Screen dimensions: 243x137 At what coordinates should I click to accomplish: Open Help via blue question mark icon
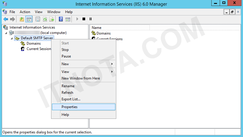click(x=61, y=19)
